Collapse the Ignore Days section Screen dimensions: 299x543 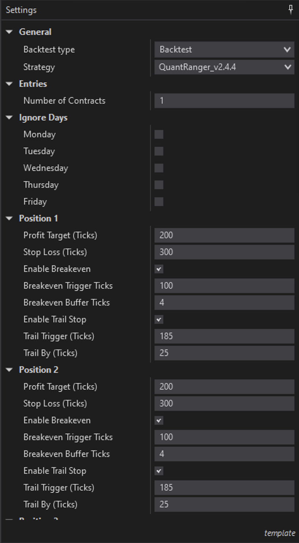click(10, 118)
